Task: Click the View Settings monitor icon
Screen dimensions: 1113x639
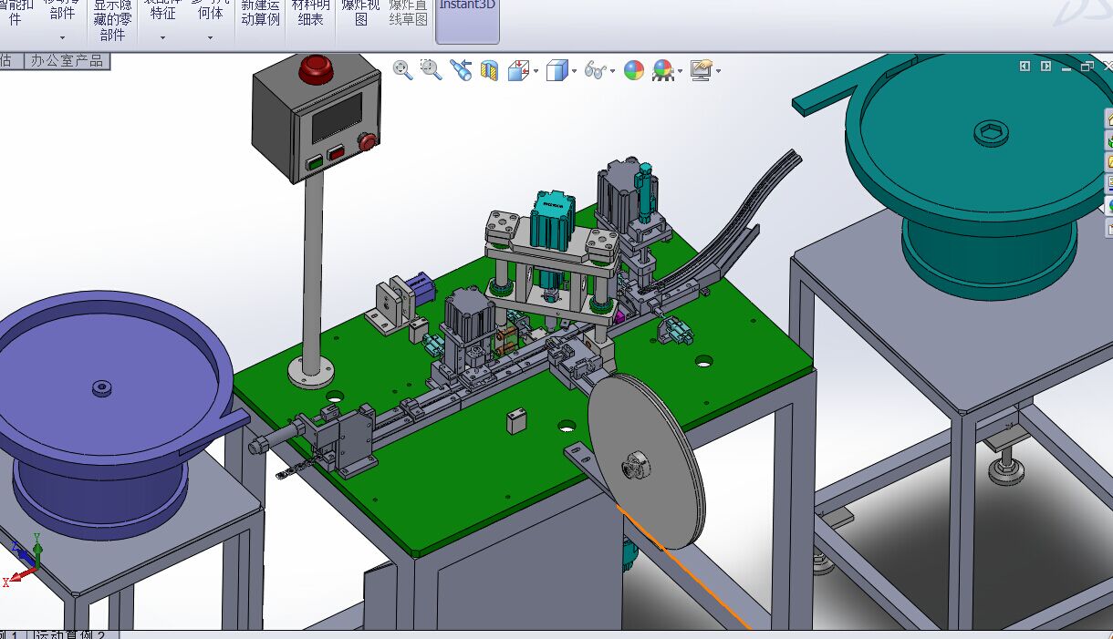Action: coord(701,70)
